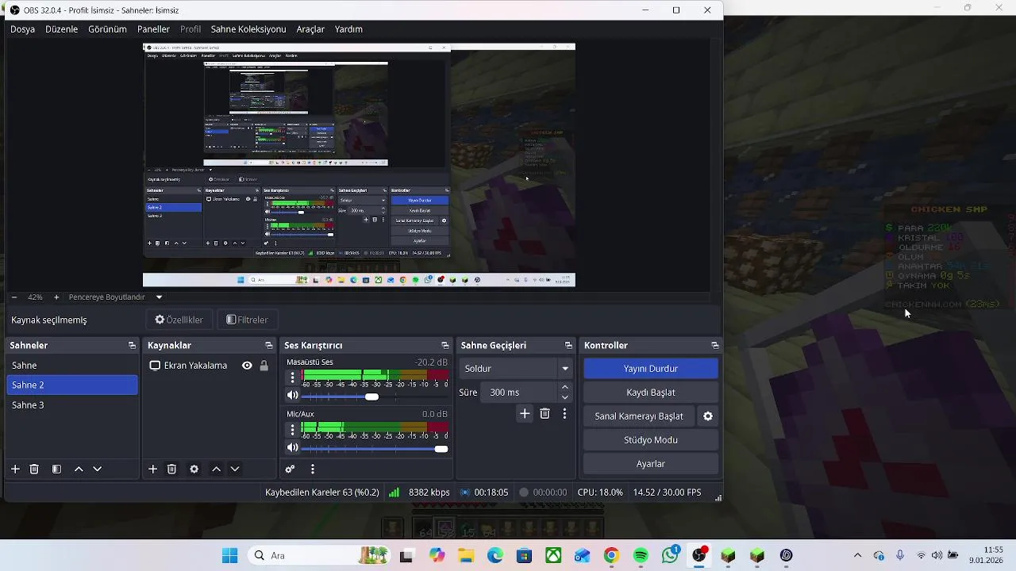Toggle visibility of Ekran Yakalama source
Viewport: 1016px width, 571px height.
pyautogui.click(x=247, y=366)
